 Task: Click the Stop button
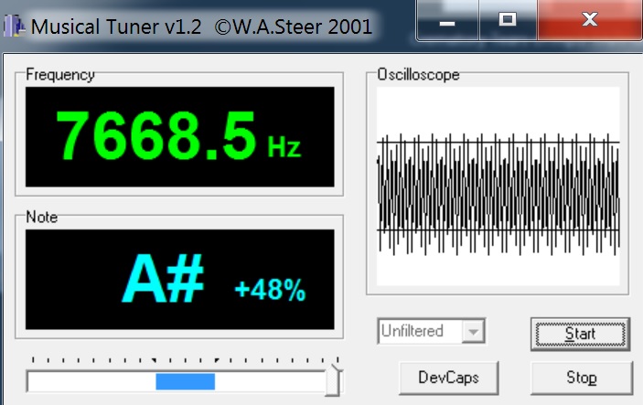(x=582, y=378)
